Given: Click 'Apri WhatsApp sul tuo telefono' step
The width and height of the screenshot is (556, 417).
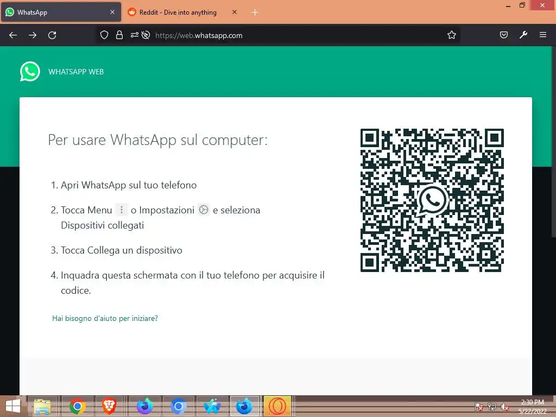Looking at the screenshot, I should (x=129, y=185).
